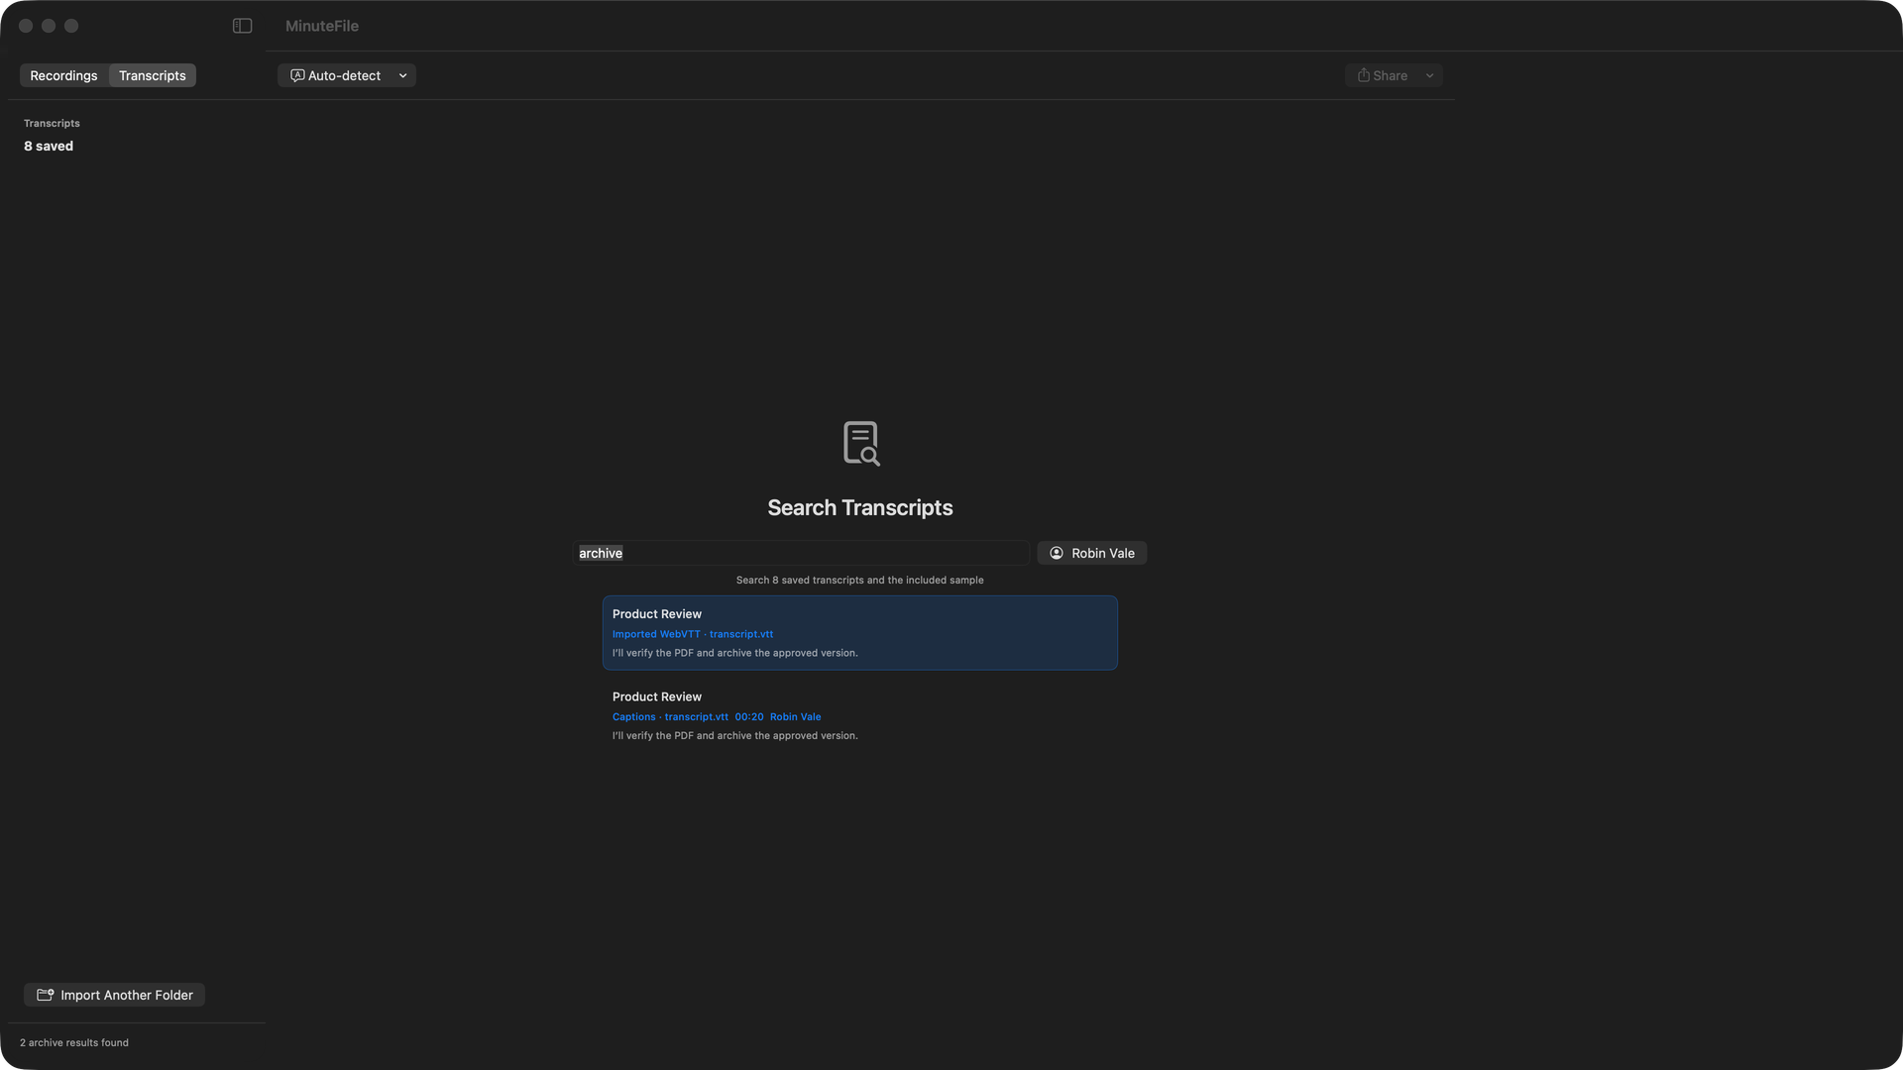Open the Auto-detect language dropdown
The height and width of the screenshot is (1070, 1903).
click(346, 75)
